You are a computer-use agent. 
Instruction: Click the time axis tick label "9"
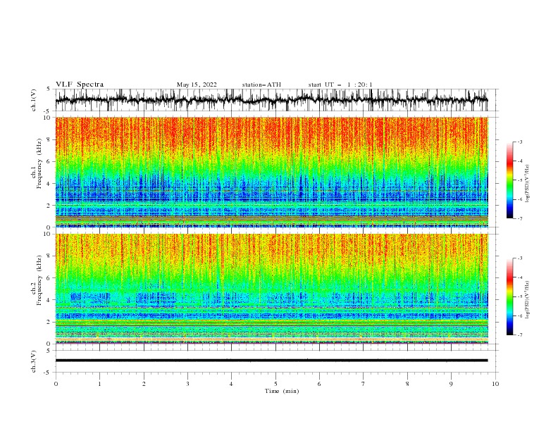[x=451, y=384]
